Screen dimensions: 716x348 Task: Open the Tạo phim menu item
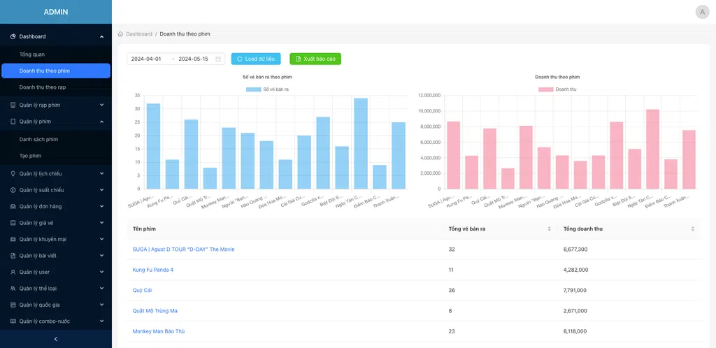click(x=56, y=156)
